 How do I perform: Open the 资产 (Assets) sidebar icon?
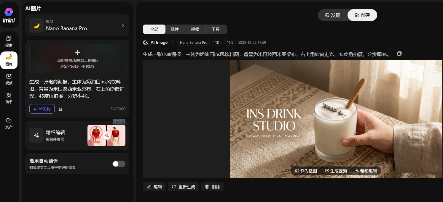(x=9, y=123)
